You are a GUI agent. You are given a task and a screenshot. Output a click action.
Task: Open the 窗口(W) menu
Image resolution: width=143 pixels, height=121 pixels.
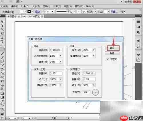coord(79,6)
